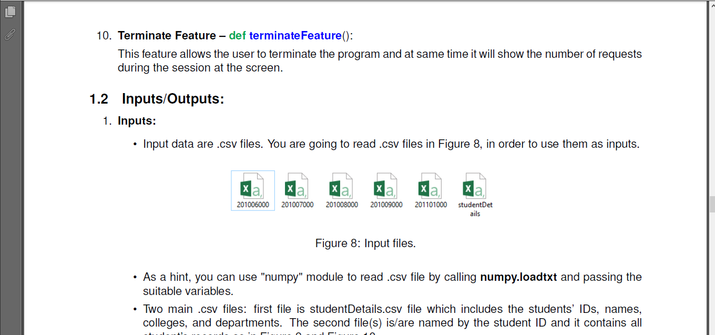Click the Figure 8 caption text
715x335 pixels.
point(365,243)
